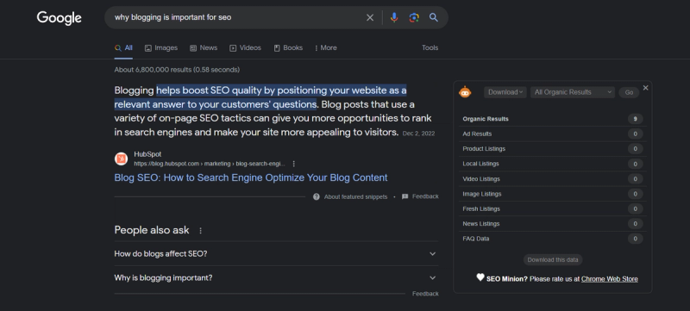Click the heart icon by SEO Minion

coord(480,277)
